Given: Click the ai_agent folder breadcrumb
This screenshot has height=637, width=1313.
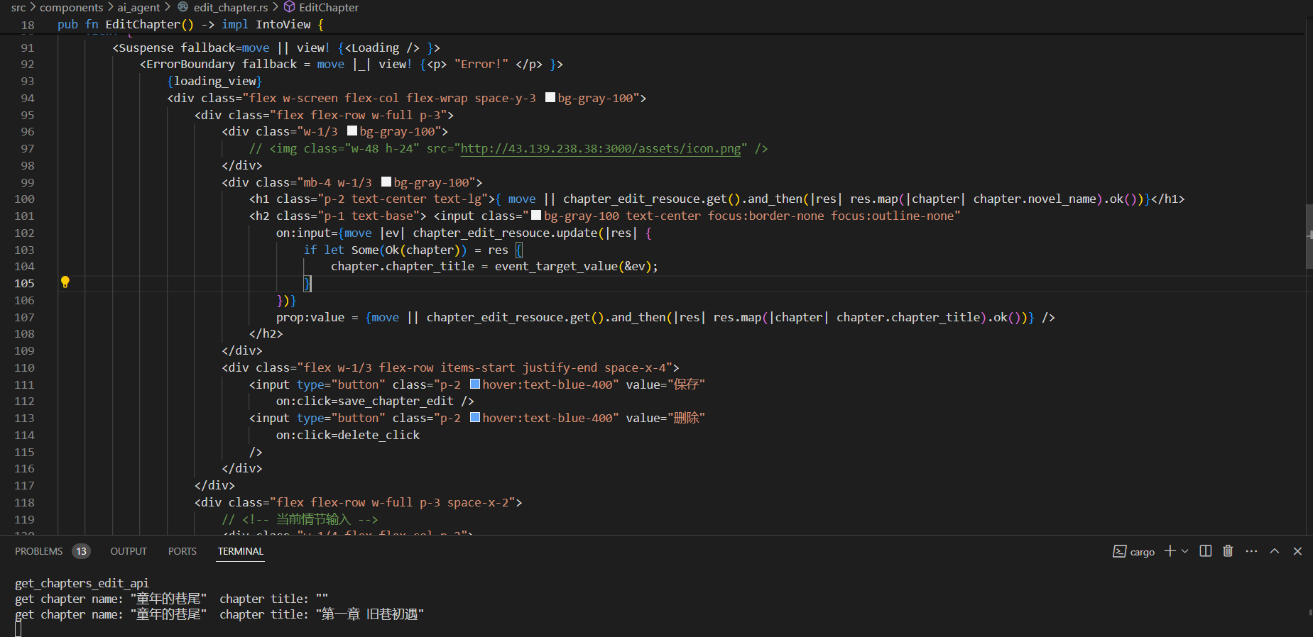Looking at the screenshot, I should 138,7.
